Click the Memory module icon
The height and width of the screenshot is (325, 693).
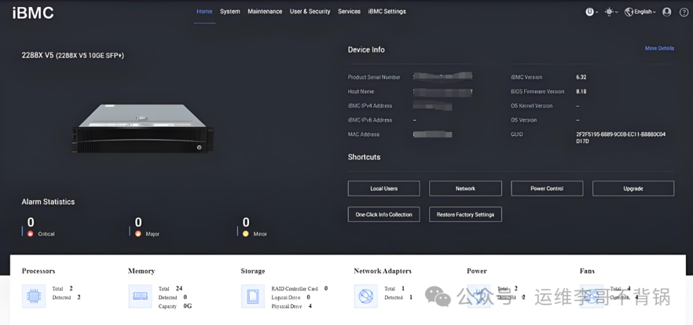coord(140,296)
